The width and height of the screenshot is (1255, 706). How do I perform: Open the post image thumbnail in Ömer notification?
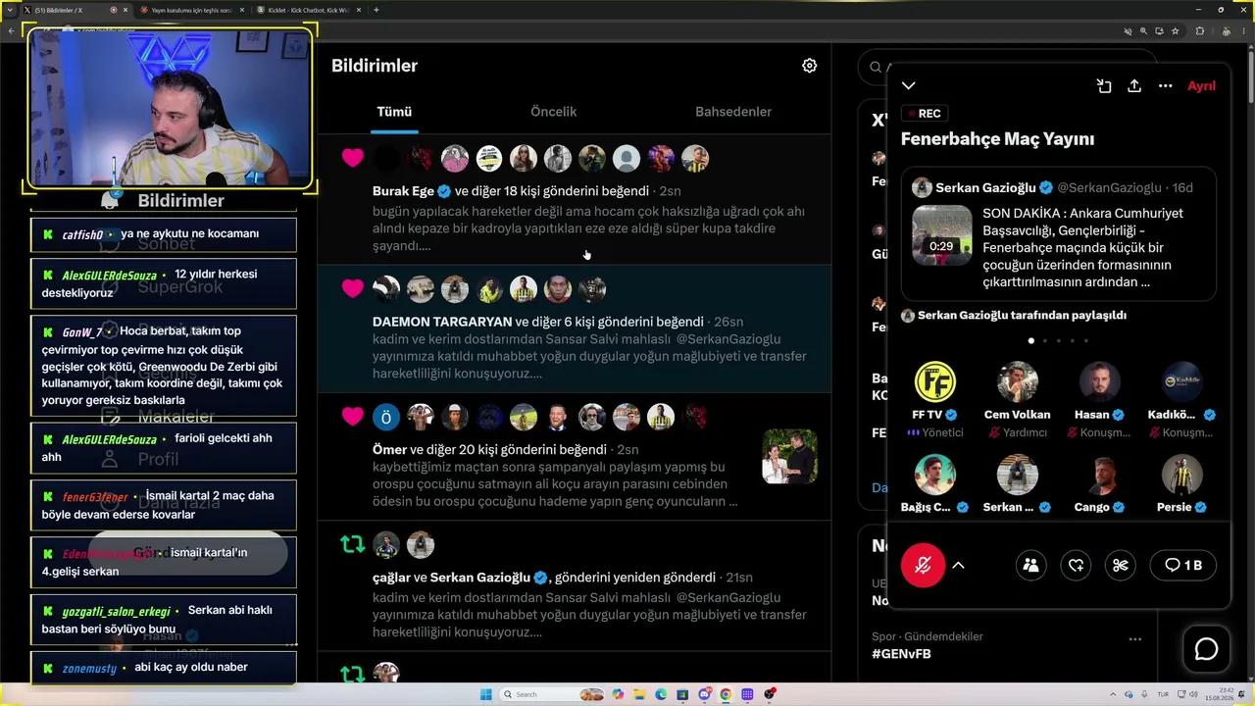pyautogui.click(x=789, y=457)
